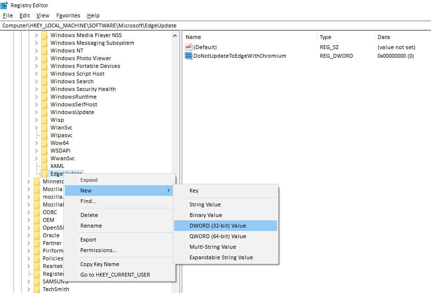Choose Expandable String Value from submenu
431x293 pixels.
point(226,257)
